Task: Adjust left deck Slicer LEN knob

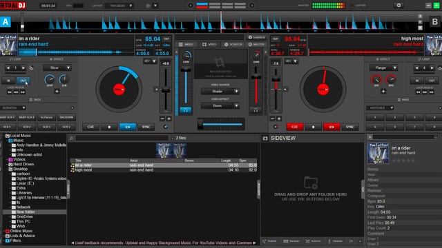Action: pos(64,79)
